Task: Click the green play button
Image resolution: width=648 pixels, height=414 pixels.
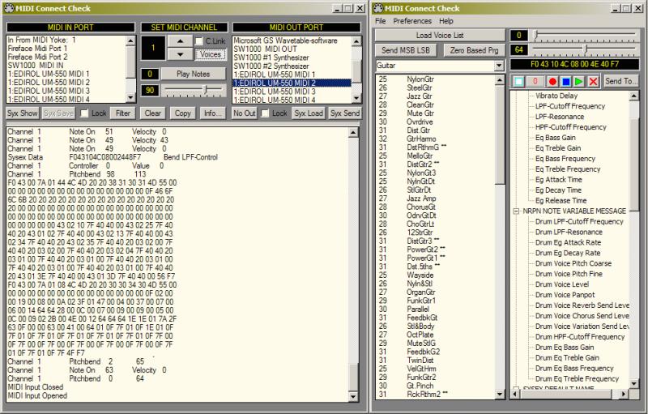Action: click(x=579, y=81)
